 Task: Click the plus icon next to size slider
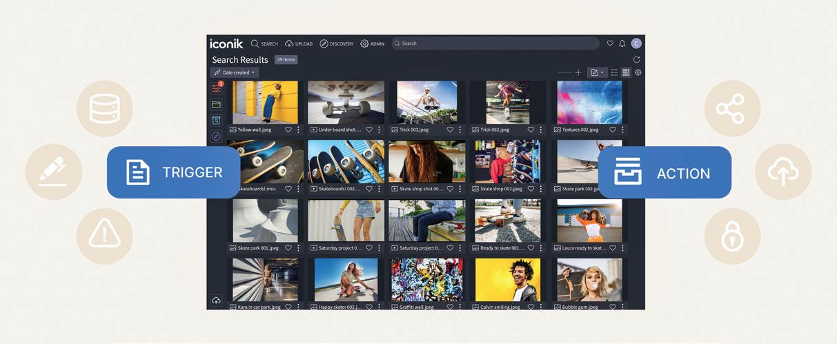tap(578, 72)
